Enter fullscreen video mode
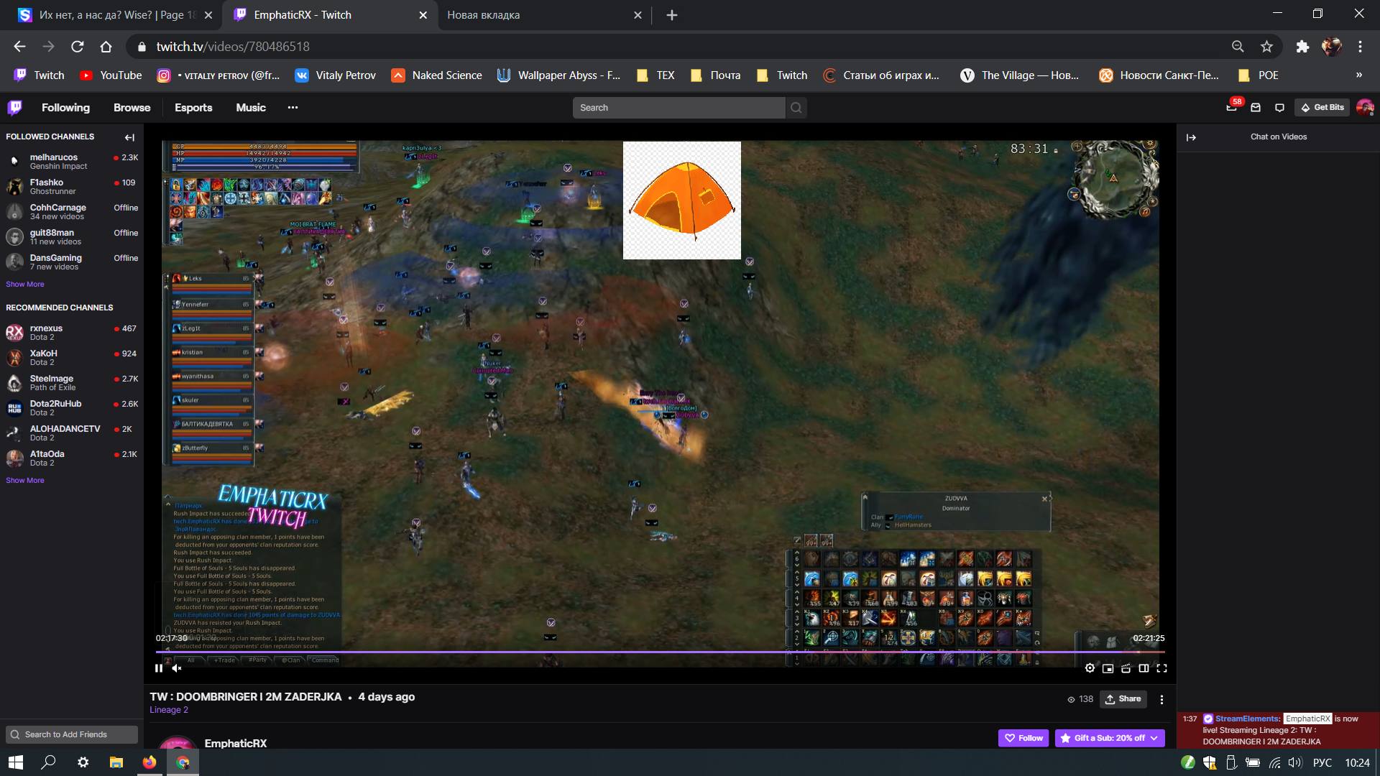Image resolution: width=1380 pixels, height=776 pixels. point(1161,668)
